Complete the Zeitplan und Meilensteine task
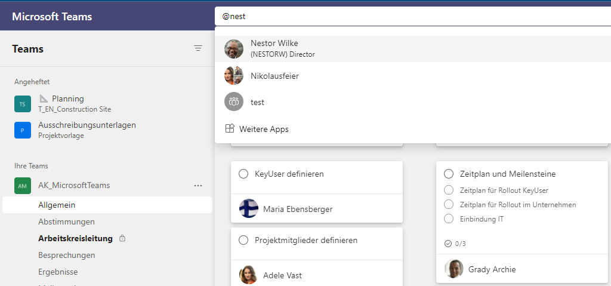 coord(449,174)
